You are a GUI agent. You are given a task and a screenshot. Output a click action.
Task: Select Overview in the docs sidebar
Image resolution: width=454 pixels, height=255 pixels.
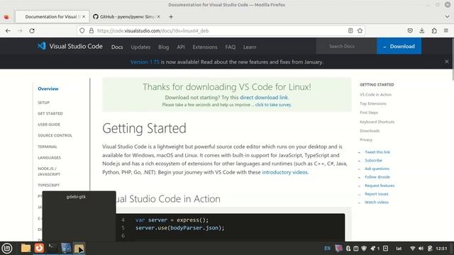click(x=48, y=89)
